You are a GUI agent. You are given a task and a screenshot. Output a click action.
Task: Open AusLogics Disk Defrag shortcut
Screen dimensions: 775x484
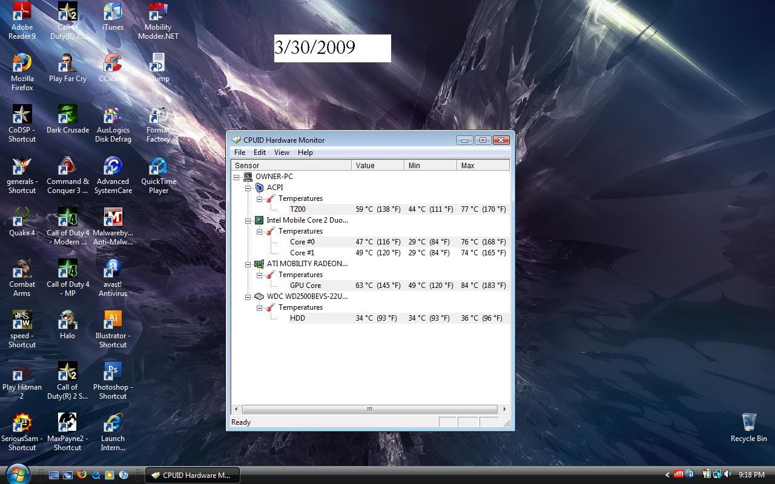click(113, 123)
